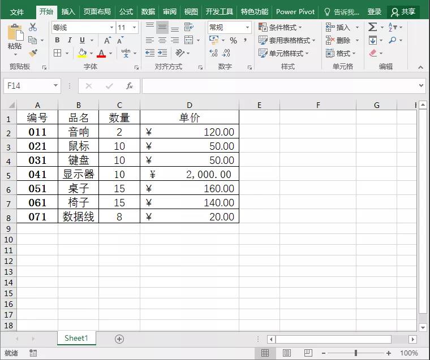
Task: Decrease font size with small A icon
Action: [x=120, y=40]
